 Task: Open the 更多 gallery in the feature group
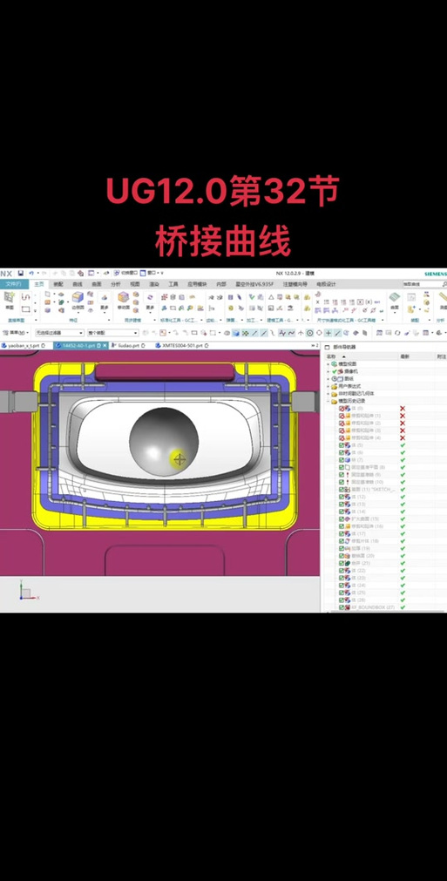point(104,301)
